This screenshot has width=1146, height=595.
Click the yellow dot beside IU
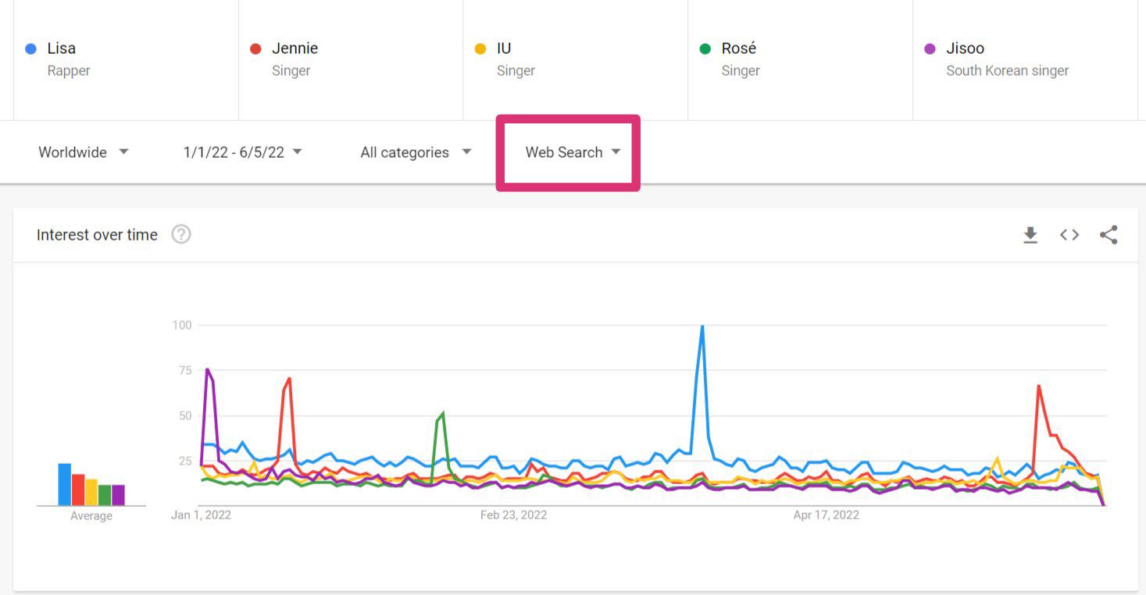point(480,48)
